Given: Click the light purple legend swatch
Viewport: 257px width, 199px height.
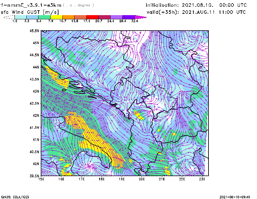Looking at the screenshot, I should click(x=117, y=17).
